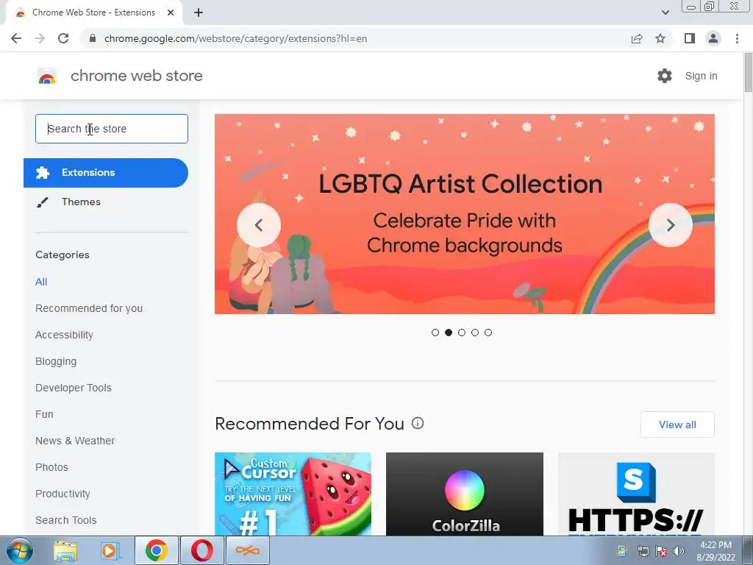
Task: Share this page icon in address bar
Action: (x=637, y=38)
